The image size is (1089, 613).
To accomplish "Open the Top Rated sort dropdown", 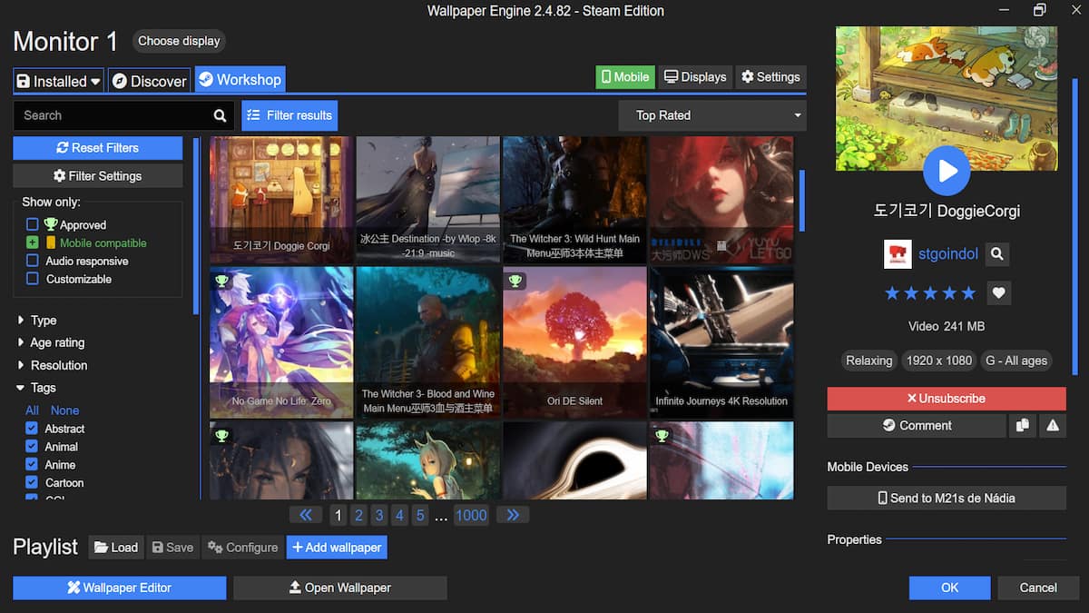I will coord(712,115).
